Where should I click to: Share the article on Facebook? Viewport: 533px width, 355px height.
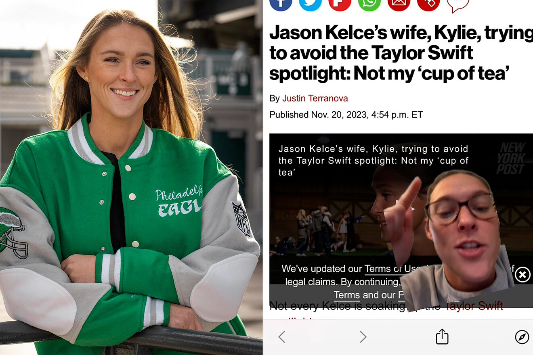click(281, 2)
